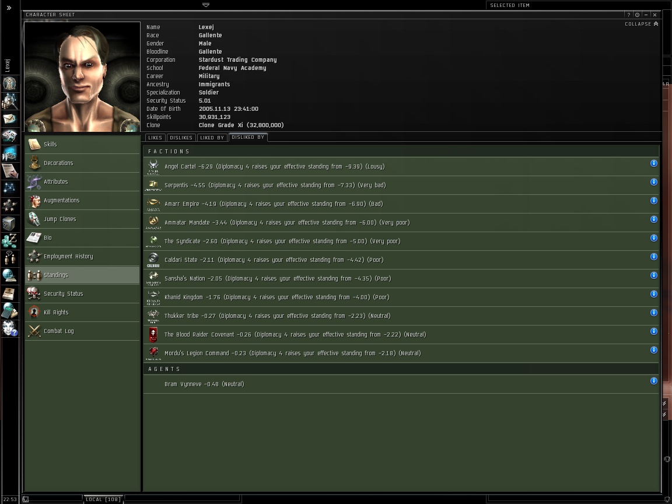Open the Market icon in the Neocom
Image resolution: width=672 pixels, height=504 pixels.
[x=9, y=153]
